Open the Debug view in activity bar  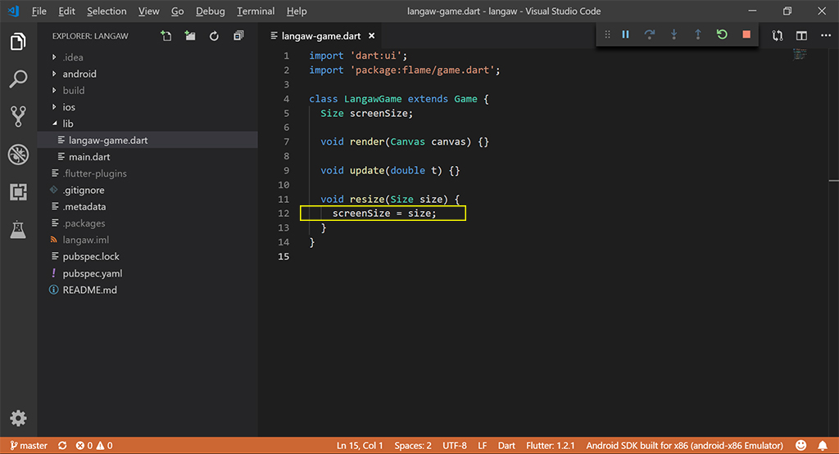tap(18, 155)
